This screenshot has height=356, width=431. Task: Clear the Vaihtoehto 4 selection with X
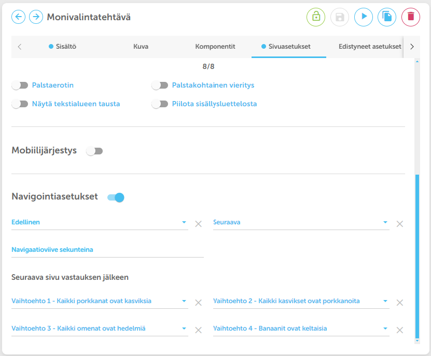coord(400,330)
